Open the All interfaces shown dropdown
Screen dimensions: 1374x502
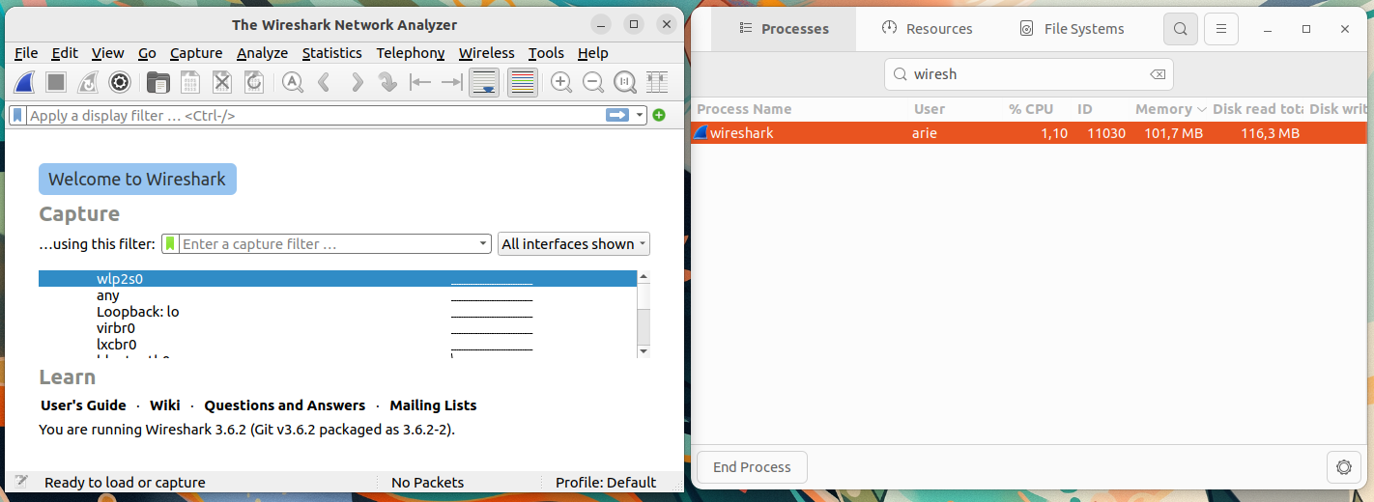click(574, 244)
